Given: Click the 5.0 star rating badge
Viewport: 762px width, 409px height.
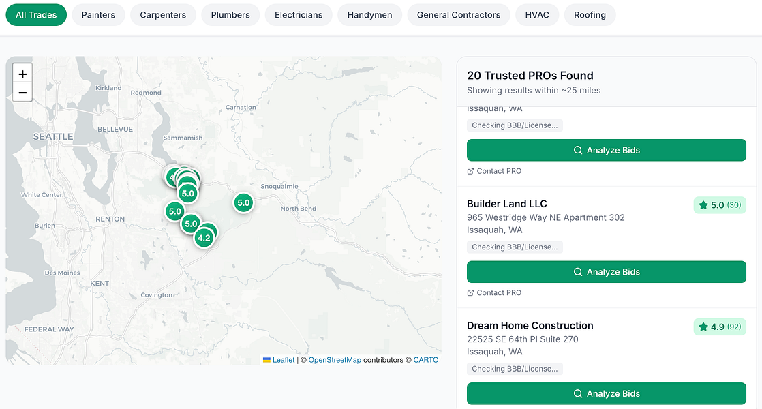Looking at the screenshot, I should pos(720,205).
